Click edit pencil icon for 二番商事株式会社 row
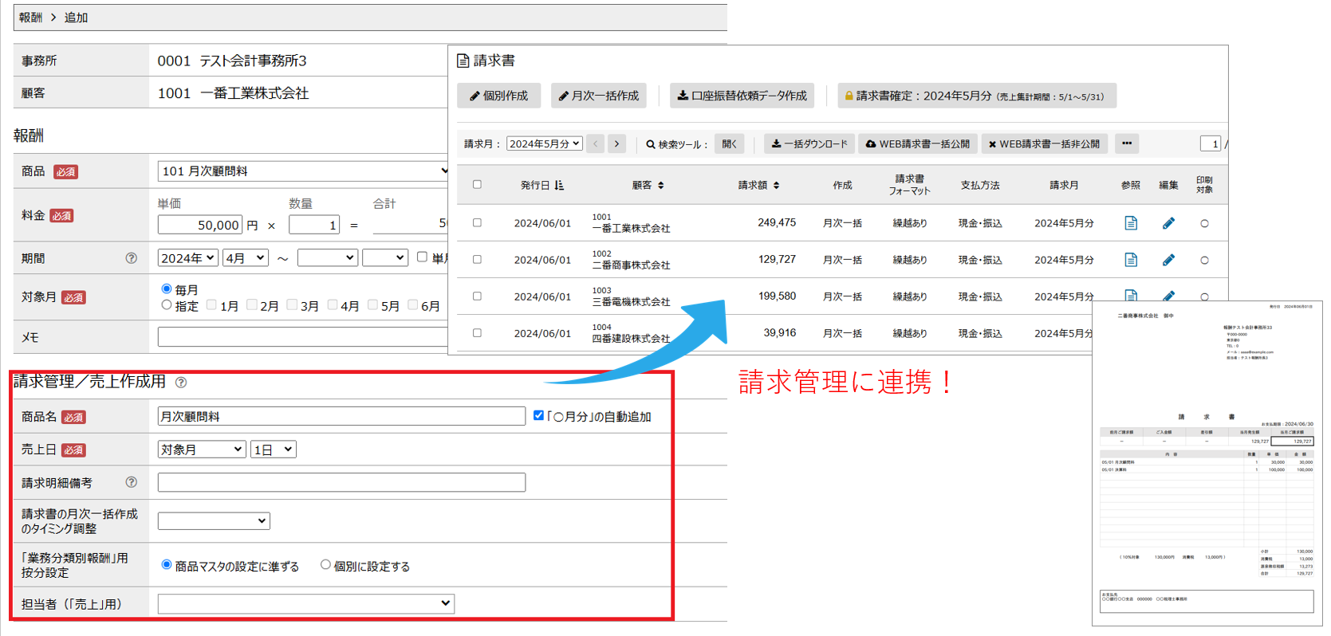Screen dimensions: 1331x636 pos(1168,260)
